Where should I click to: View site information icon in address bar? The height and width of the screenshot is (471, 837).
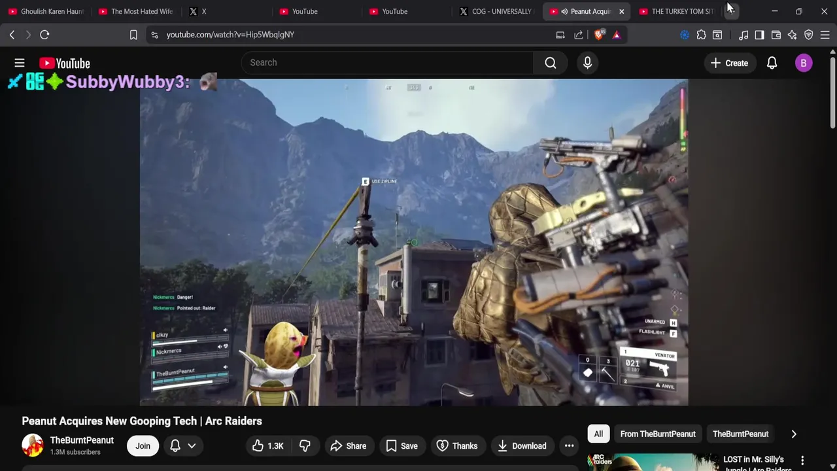154,35
